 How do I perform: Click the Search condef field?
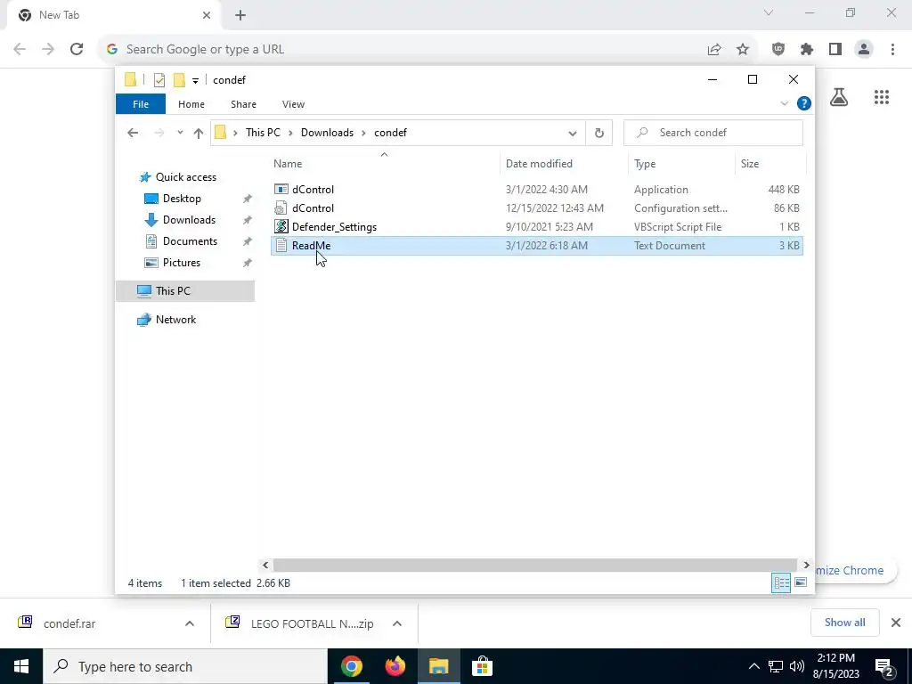pyautogui.click(x=713, y=133)
